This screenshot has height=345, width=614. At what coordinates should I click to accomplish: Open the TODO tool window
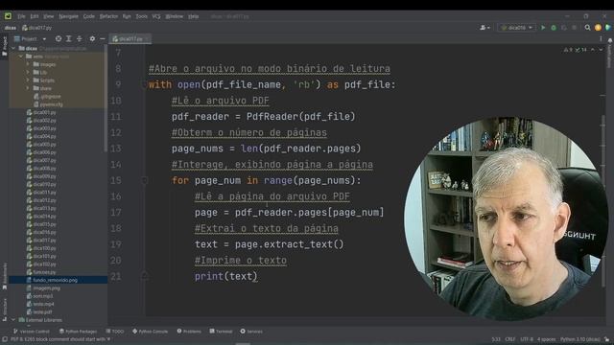[115, 332]
